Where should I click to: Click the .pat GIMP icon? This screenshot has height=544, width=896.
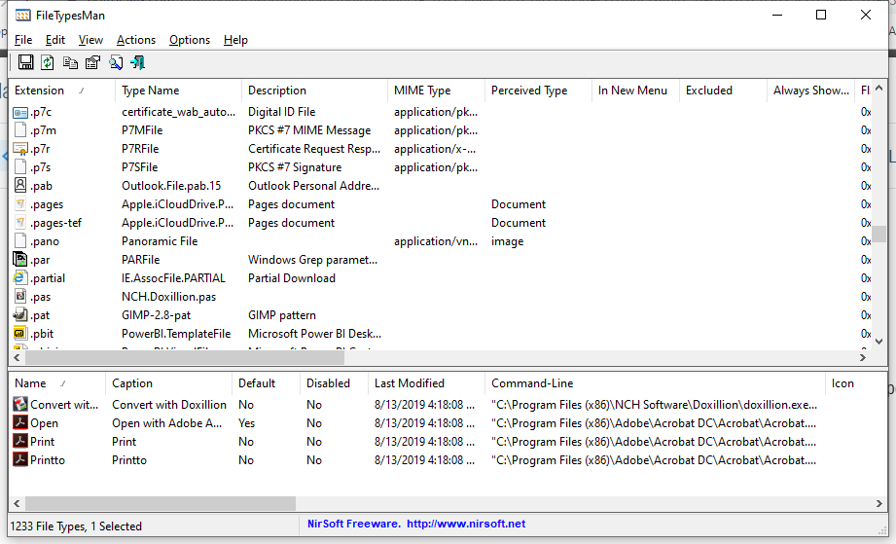[20, 315]
